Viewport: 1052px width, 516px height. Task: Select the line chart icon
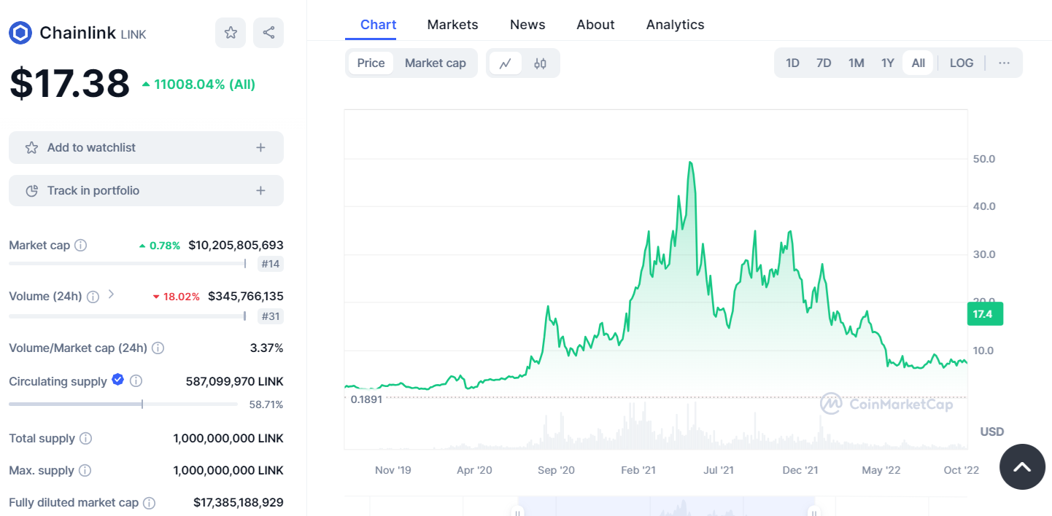click(505, 63)
